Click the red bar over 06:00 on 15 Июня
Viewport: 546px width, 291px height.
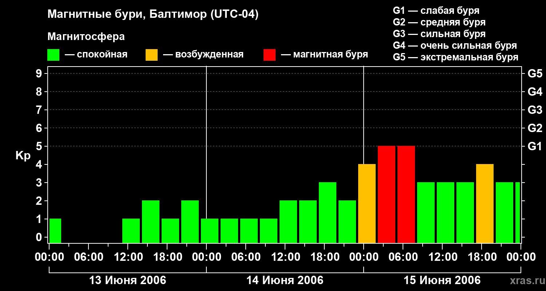(x=406, y=194)
